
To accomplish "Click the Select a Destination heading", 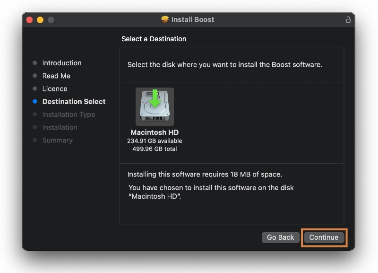I will [154, 39].
